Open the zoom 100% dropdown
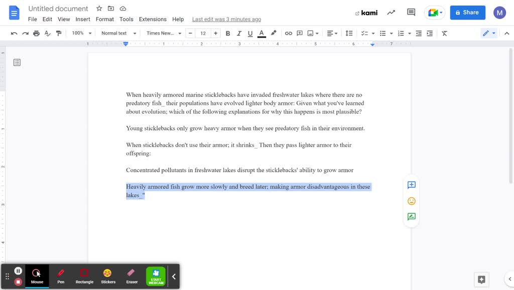 [x=82, y=33]
